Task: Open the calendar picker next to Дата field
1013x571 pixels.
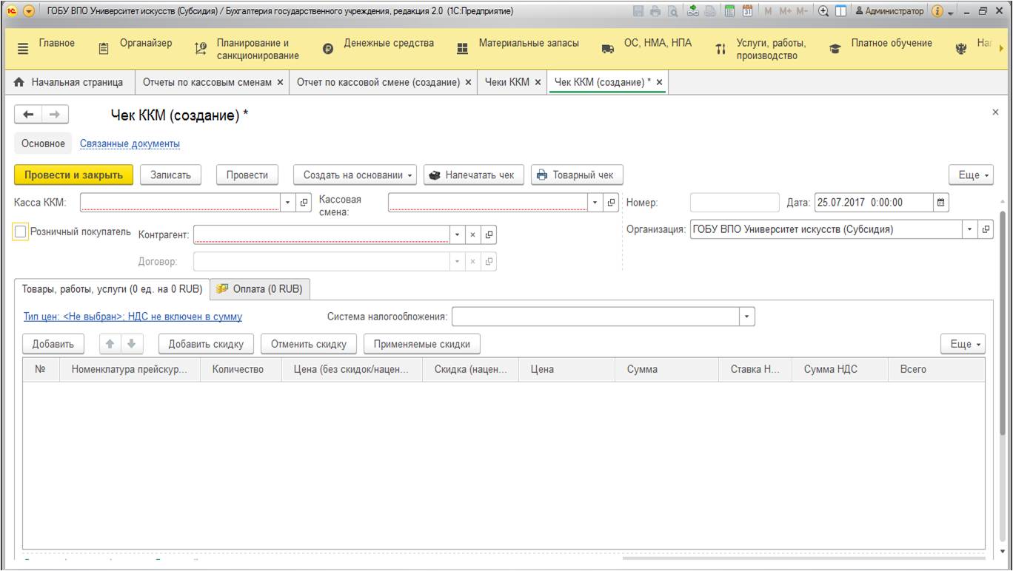Action: point(941,202)
